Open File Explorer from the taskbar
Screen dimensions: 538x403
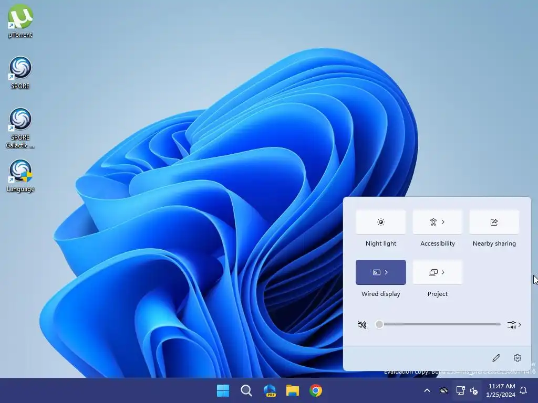293,390
